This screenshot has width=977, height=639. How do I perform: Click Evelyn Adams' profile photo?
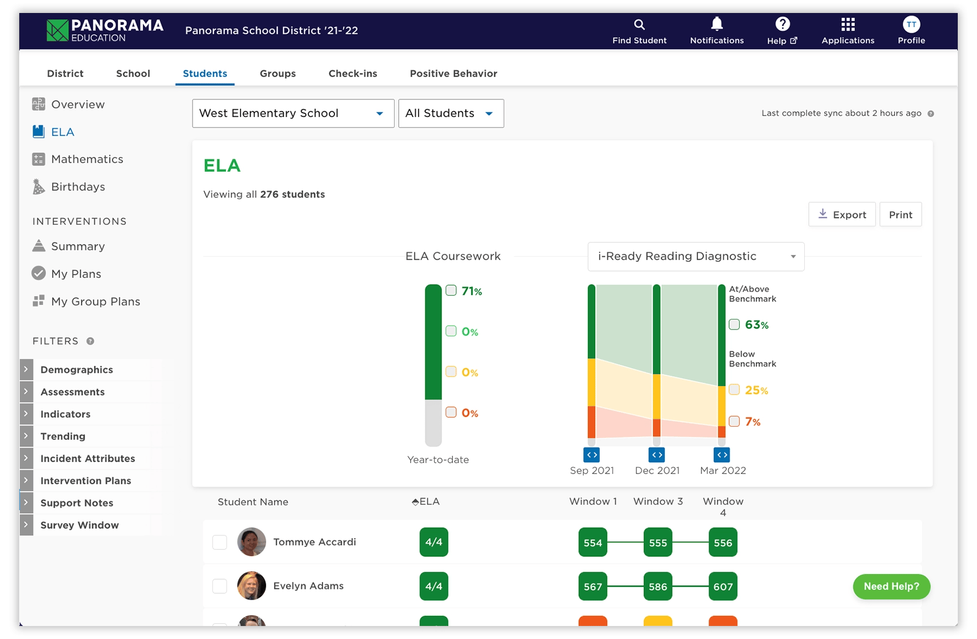[251, 586]
